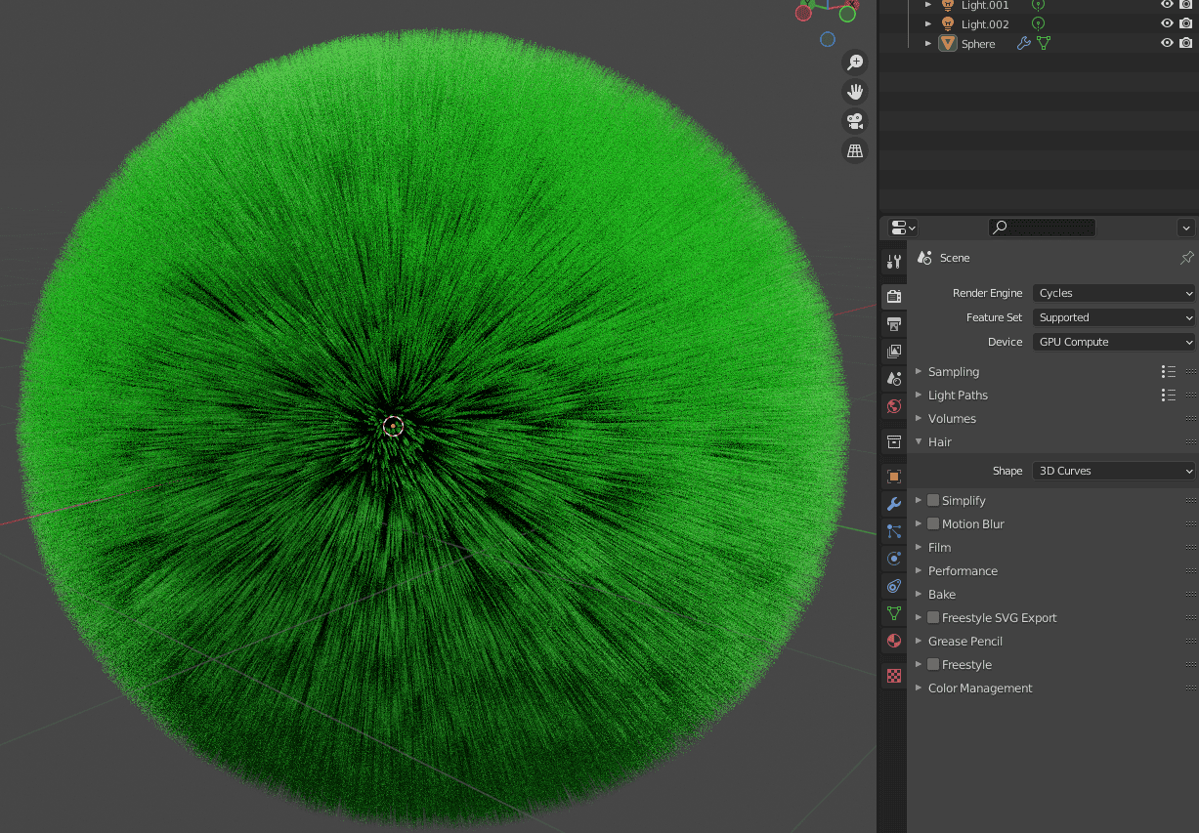Open the Render Properties tab
The height and width of the screenshot is (833, 1199).
pyautogui.click(x=893, y=295)
